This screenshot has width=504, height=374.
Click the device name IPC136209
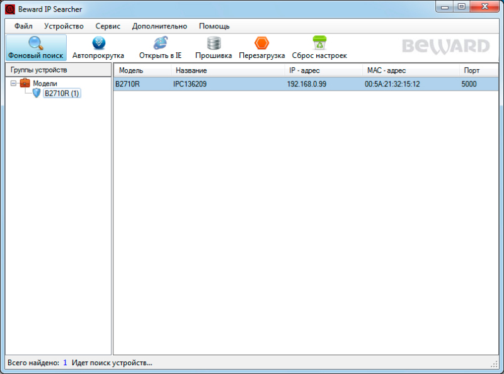pyautogui.click(x=190, y=84)
